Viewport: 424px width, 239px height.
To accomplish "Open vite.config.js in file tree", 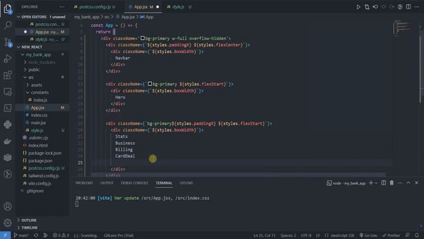I will 42,183.
